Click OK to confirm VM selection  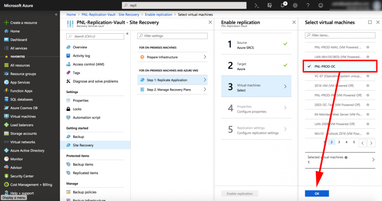coord(317,194)
